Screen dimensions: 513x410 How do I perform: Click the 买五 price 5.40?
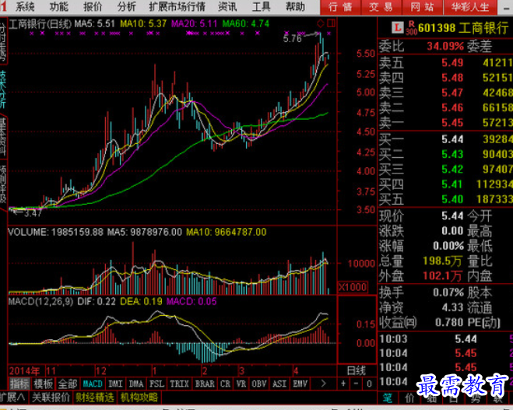(452, 199)
